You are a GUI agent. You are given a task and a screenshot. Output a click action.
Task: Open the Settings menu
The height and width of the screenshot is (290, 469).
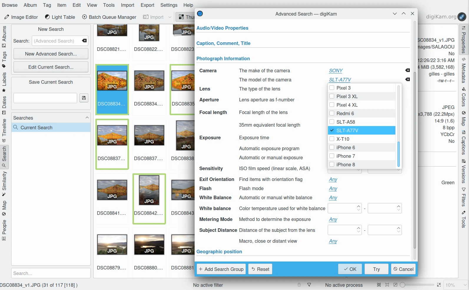click(x=169, y=5)
